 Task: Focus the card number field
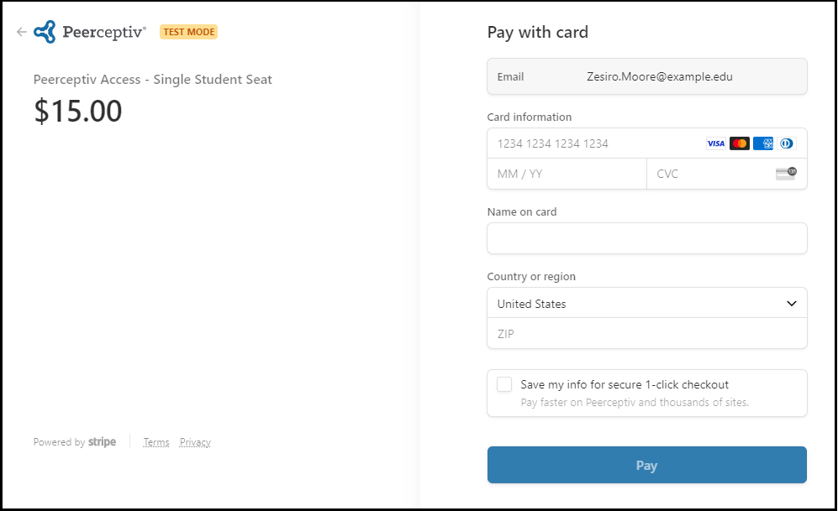[588, 143]
